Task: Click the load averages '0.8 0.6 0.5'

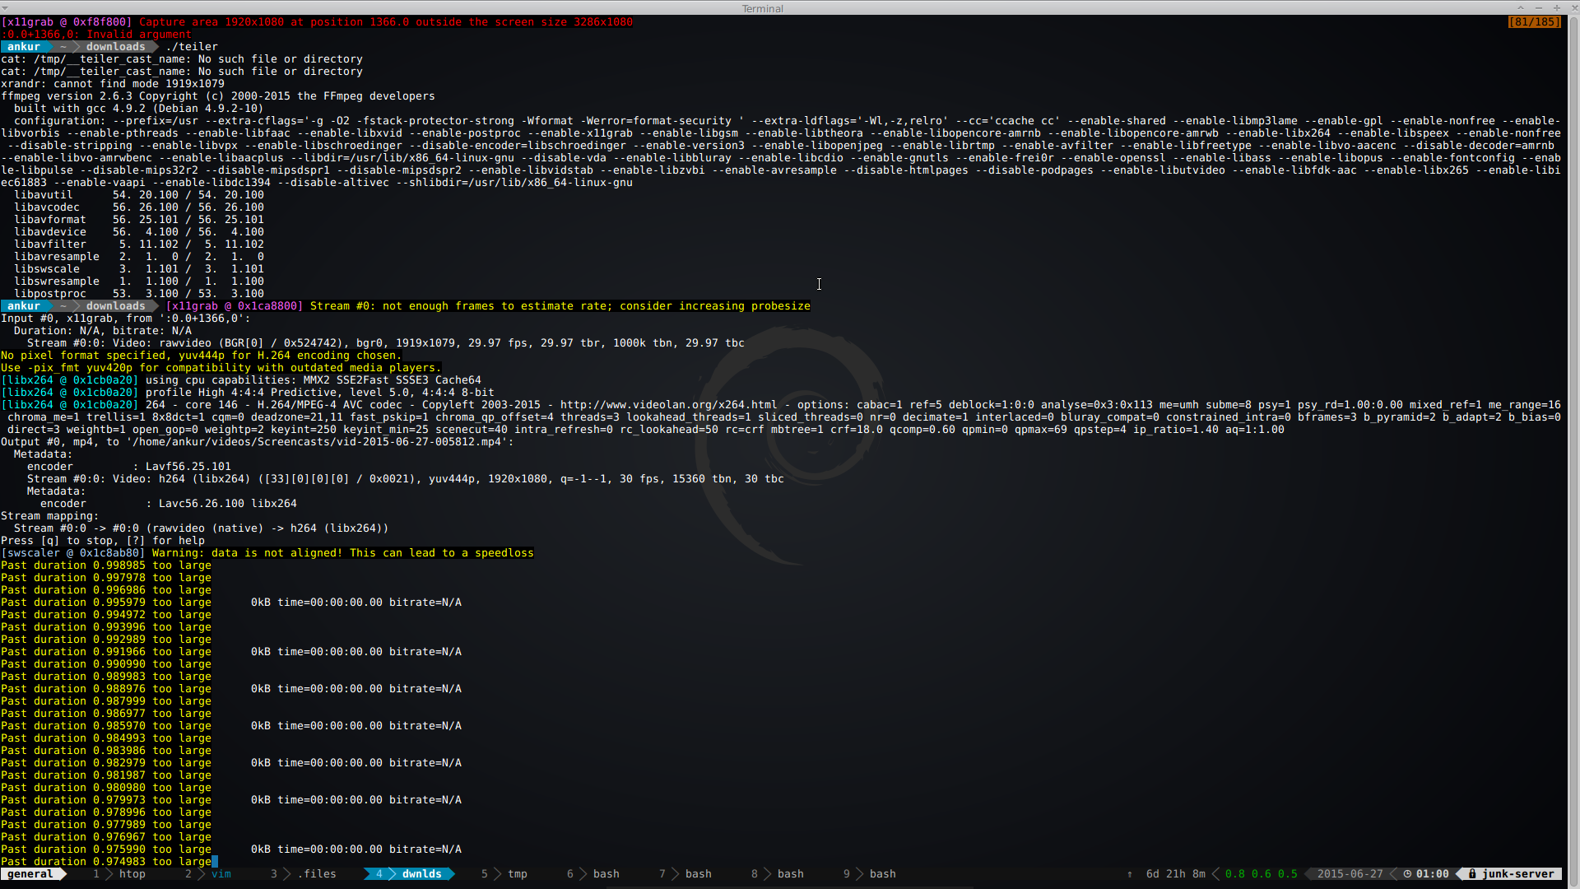Action: click(x=1262, y=874)
